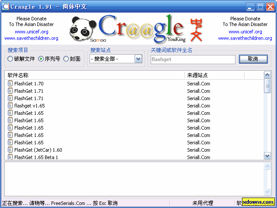Image resolution: width=277 pixels, height=208 pixels.
Task: Click the Craagle app icon in title bar
Action: click(6, 6)
